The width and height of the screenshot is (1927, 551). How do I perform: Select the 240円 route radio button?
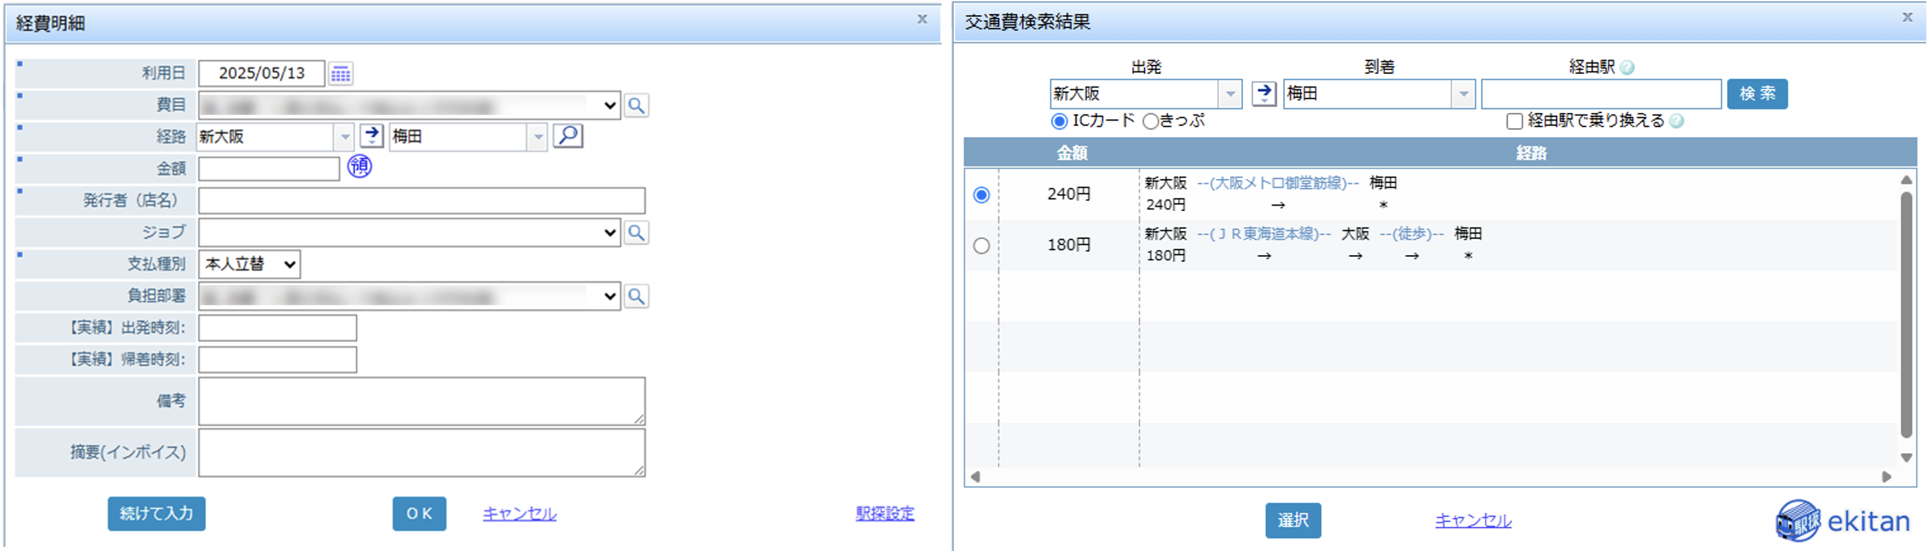pos(981,195)
